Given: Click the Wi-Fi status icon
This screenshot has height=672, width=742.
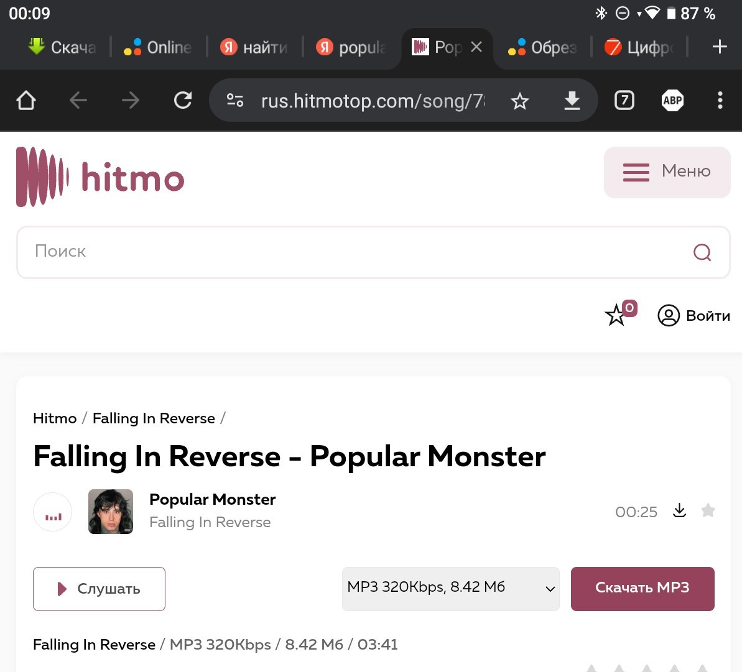Looking at the screenshot, I should point(652,13).
